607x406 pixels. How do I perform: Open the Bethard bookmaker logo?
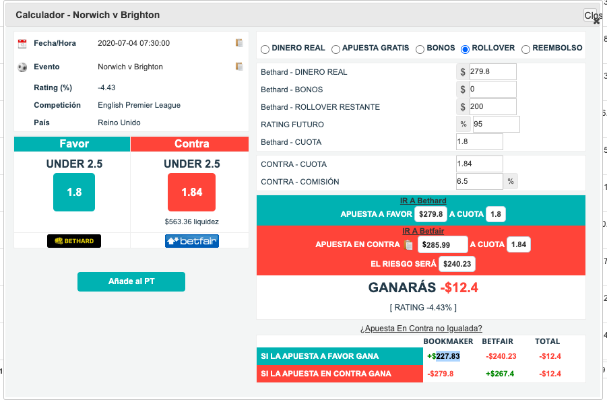click(74, 241)
